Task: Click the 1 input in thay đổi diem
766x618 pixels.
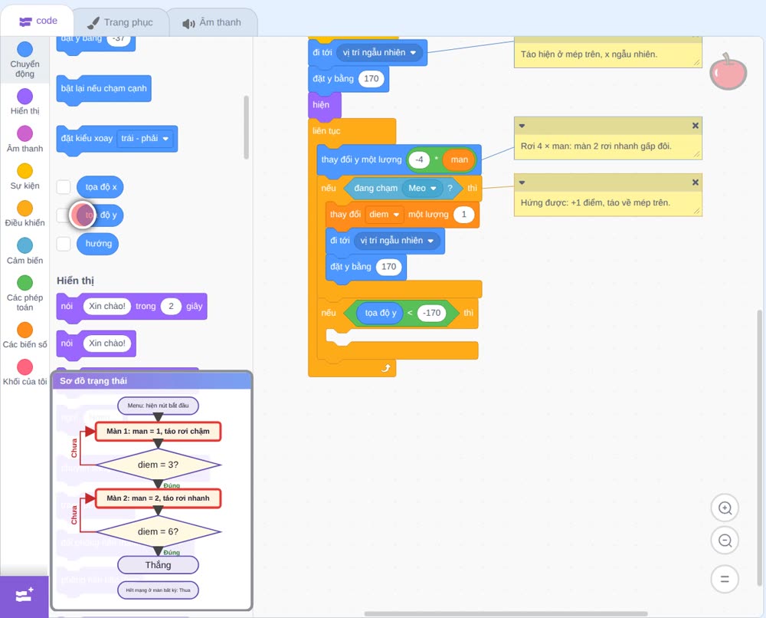Action: tap(463, 214)
